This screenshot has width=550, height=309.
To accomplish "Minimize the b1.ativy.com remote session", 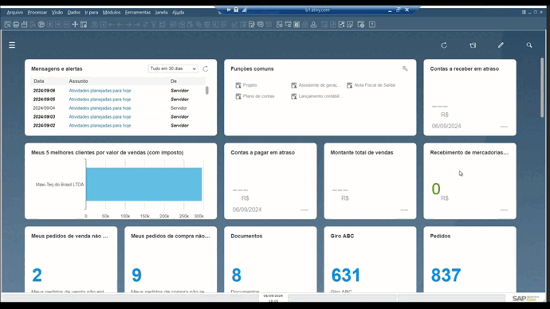I will (x=390, y=10).
